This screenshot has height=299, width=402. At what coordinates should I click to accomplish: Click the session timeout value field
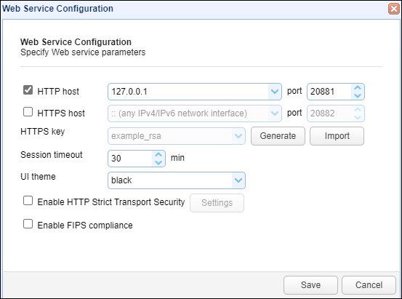click(130, 159)
